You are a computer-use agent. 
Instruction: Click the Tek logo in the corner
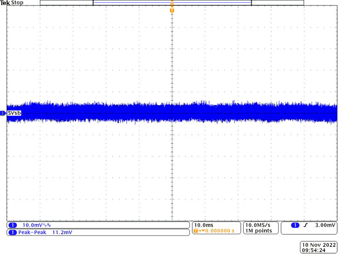click(5, 3)
